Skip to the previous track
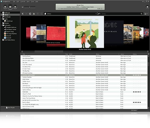This screenshot has width=150, height=128. pyautogui.click(x=5, y=7)
